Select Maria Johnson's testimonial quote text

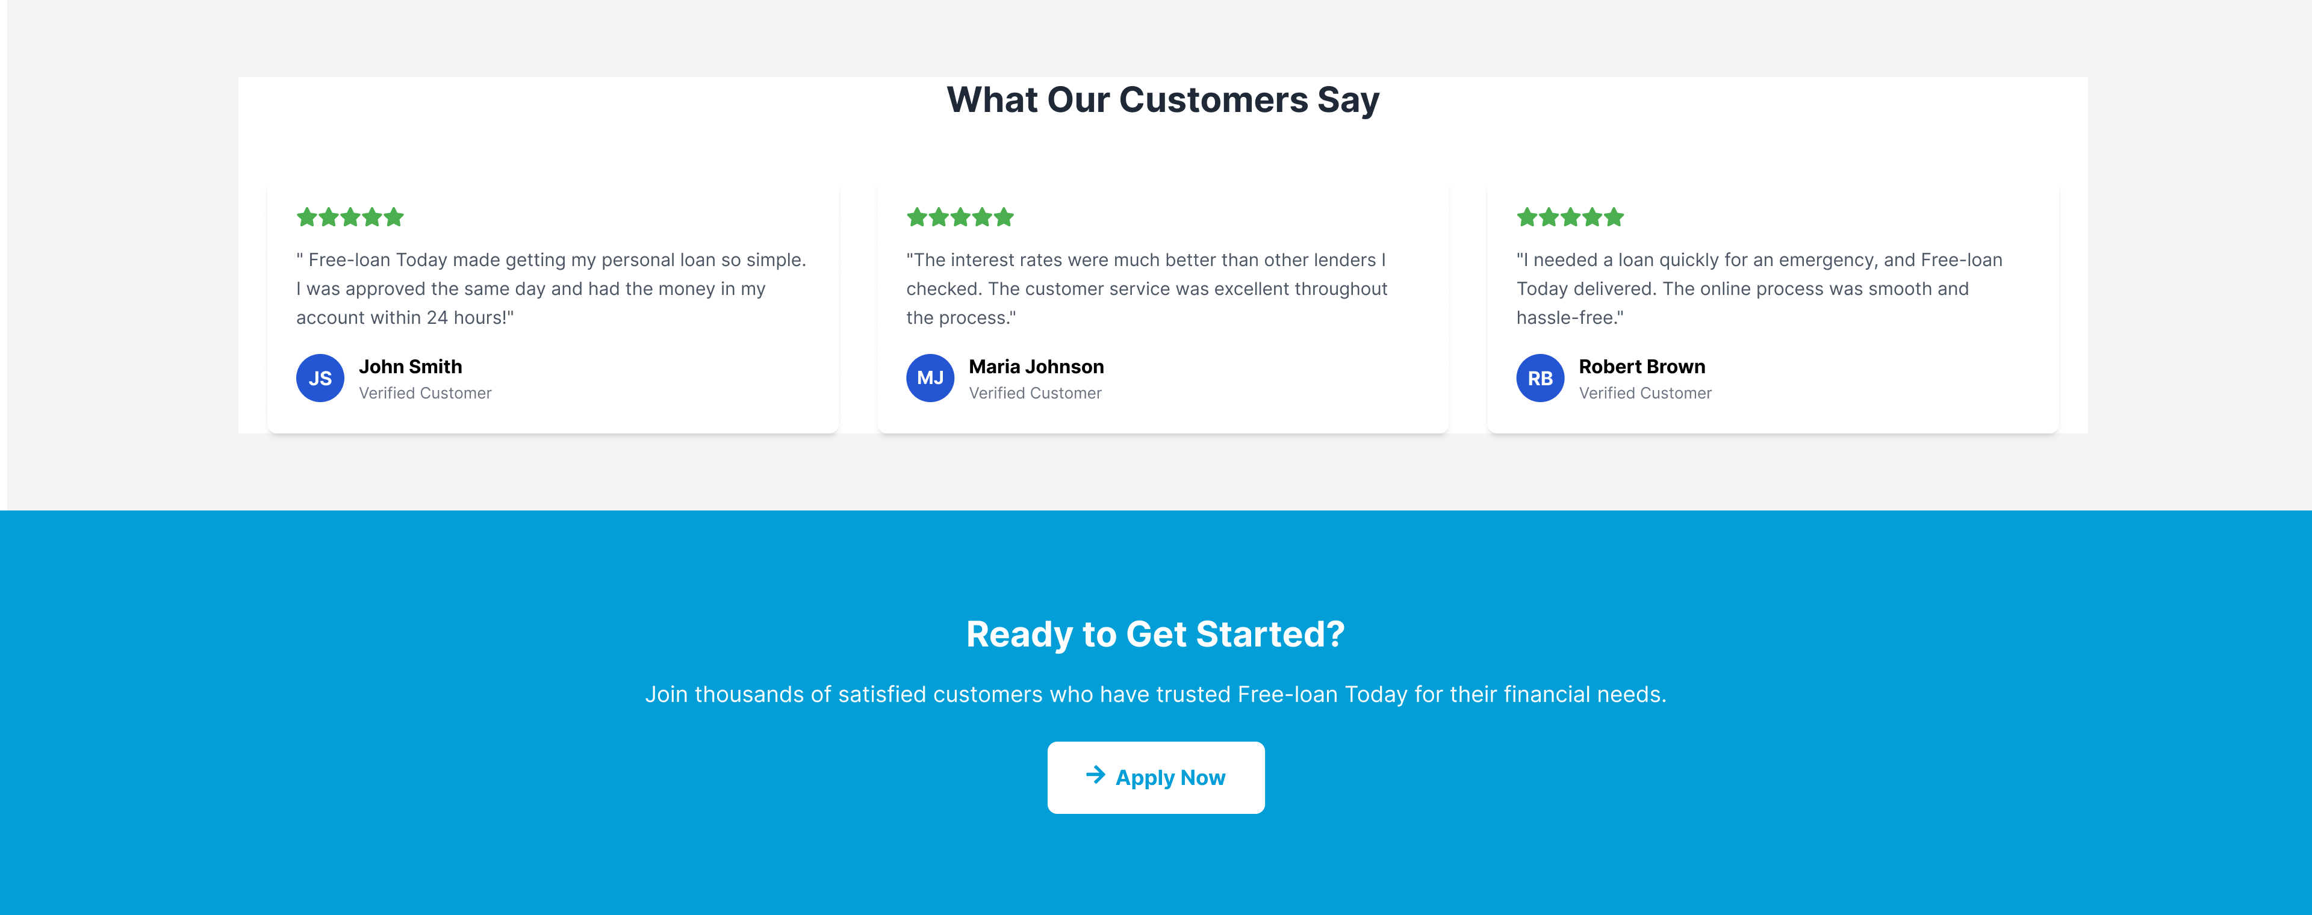(1146, 289)
